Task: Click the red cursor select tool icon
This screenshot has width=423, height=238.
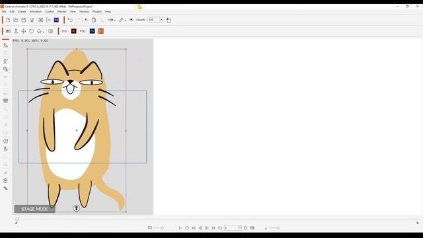Action: [86, 20]
